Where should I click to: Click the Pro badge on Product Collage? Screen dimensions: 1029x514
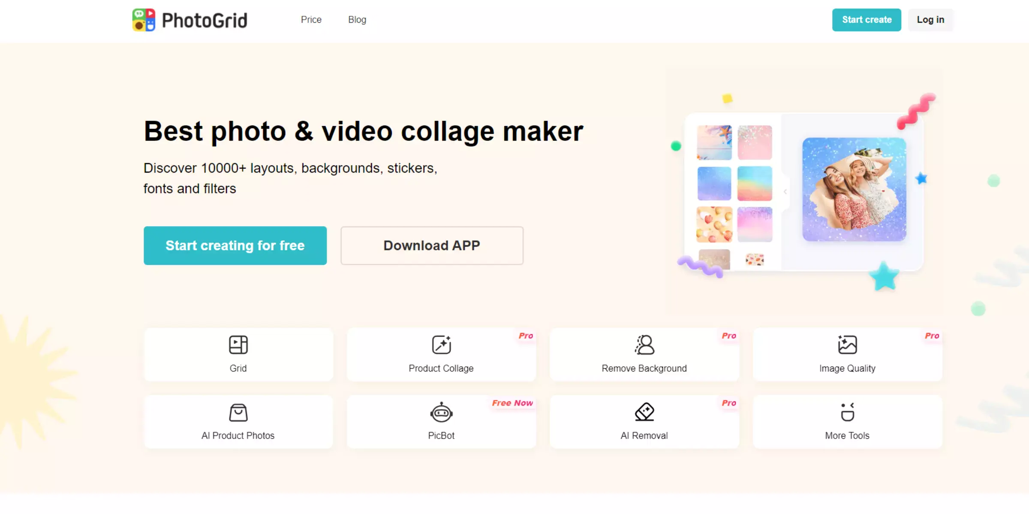526,336
